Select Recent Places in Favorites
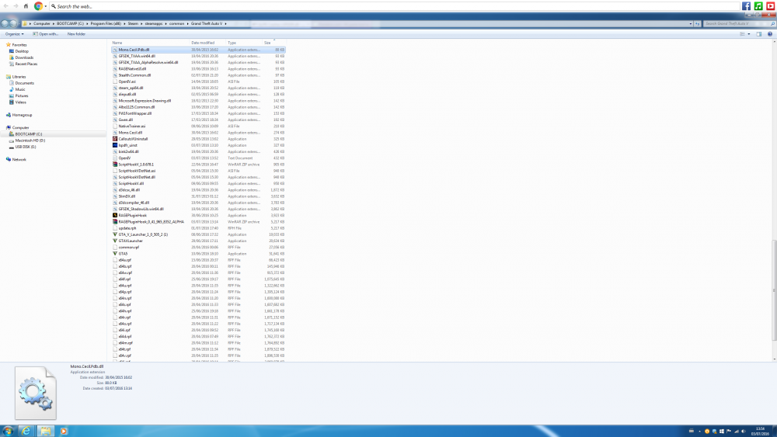The width and height of the screenshot is (777, 437). tap(23, 64)
